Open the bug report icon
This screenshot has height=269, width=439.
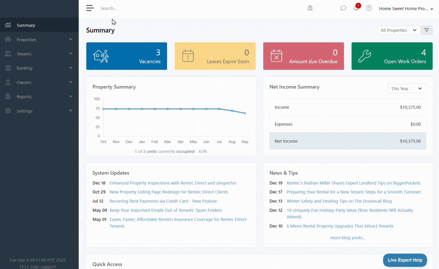(x=310, y=8)
